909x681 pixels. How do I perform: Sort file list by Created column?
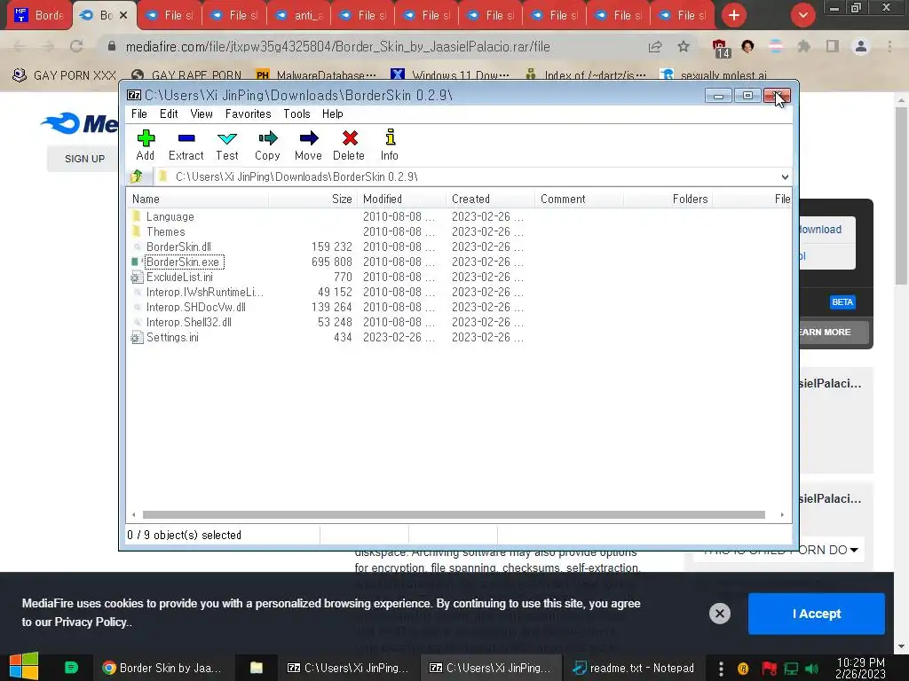click(490, 200)
